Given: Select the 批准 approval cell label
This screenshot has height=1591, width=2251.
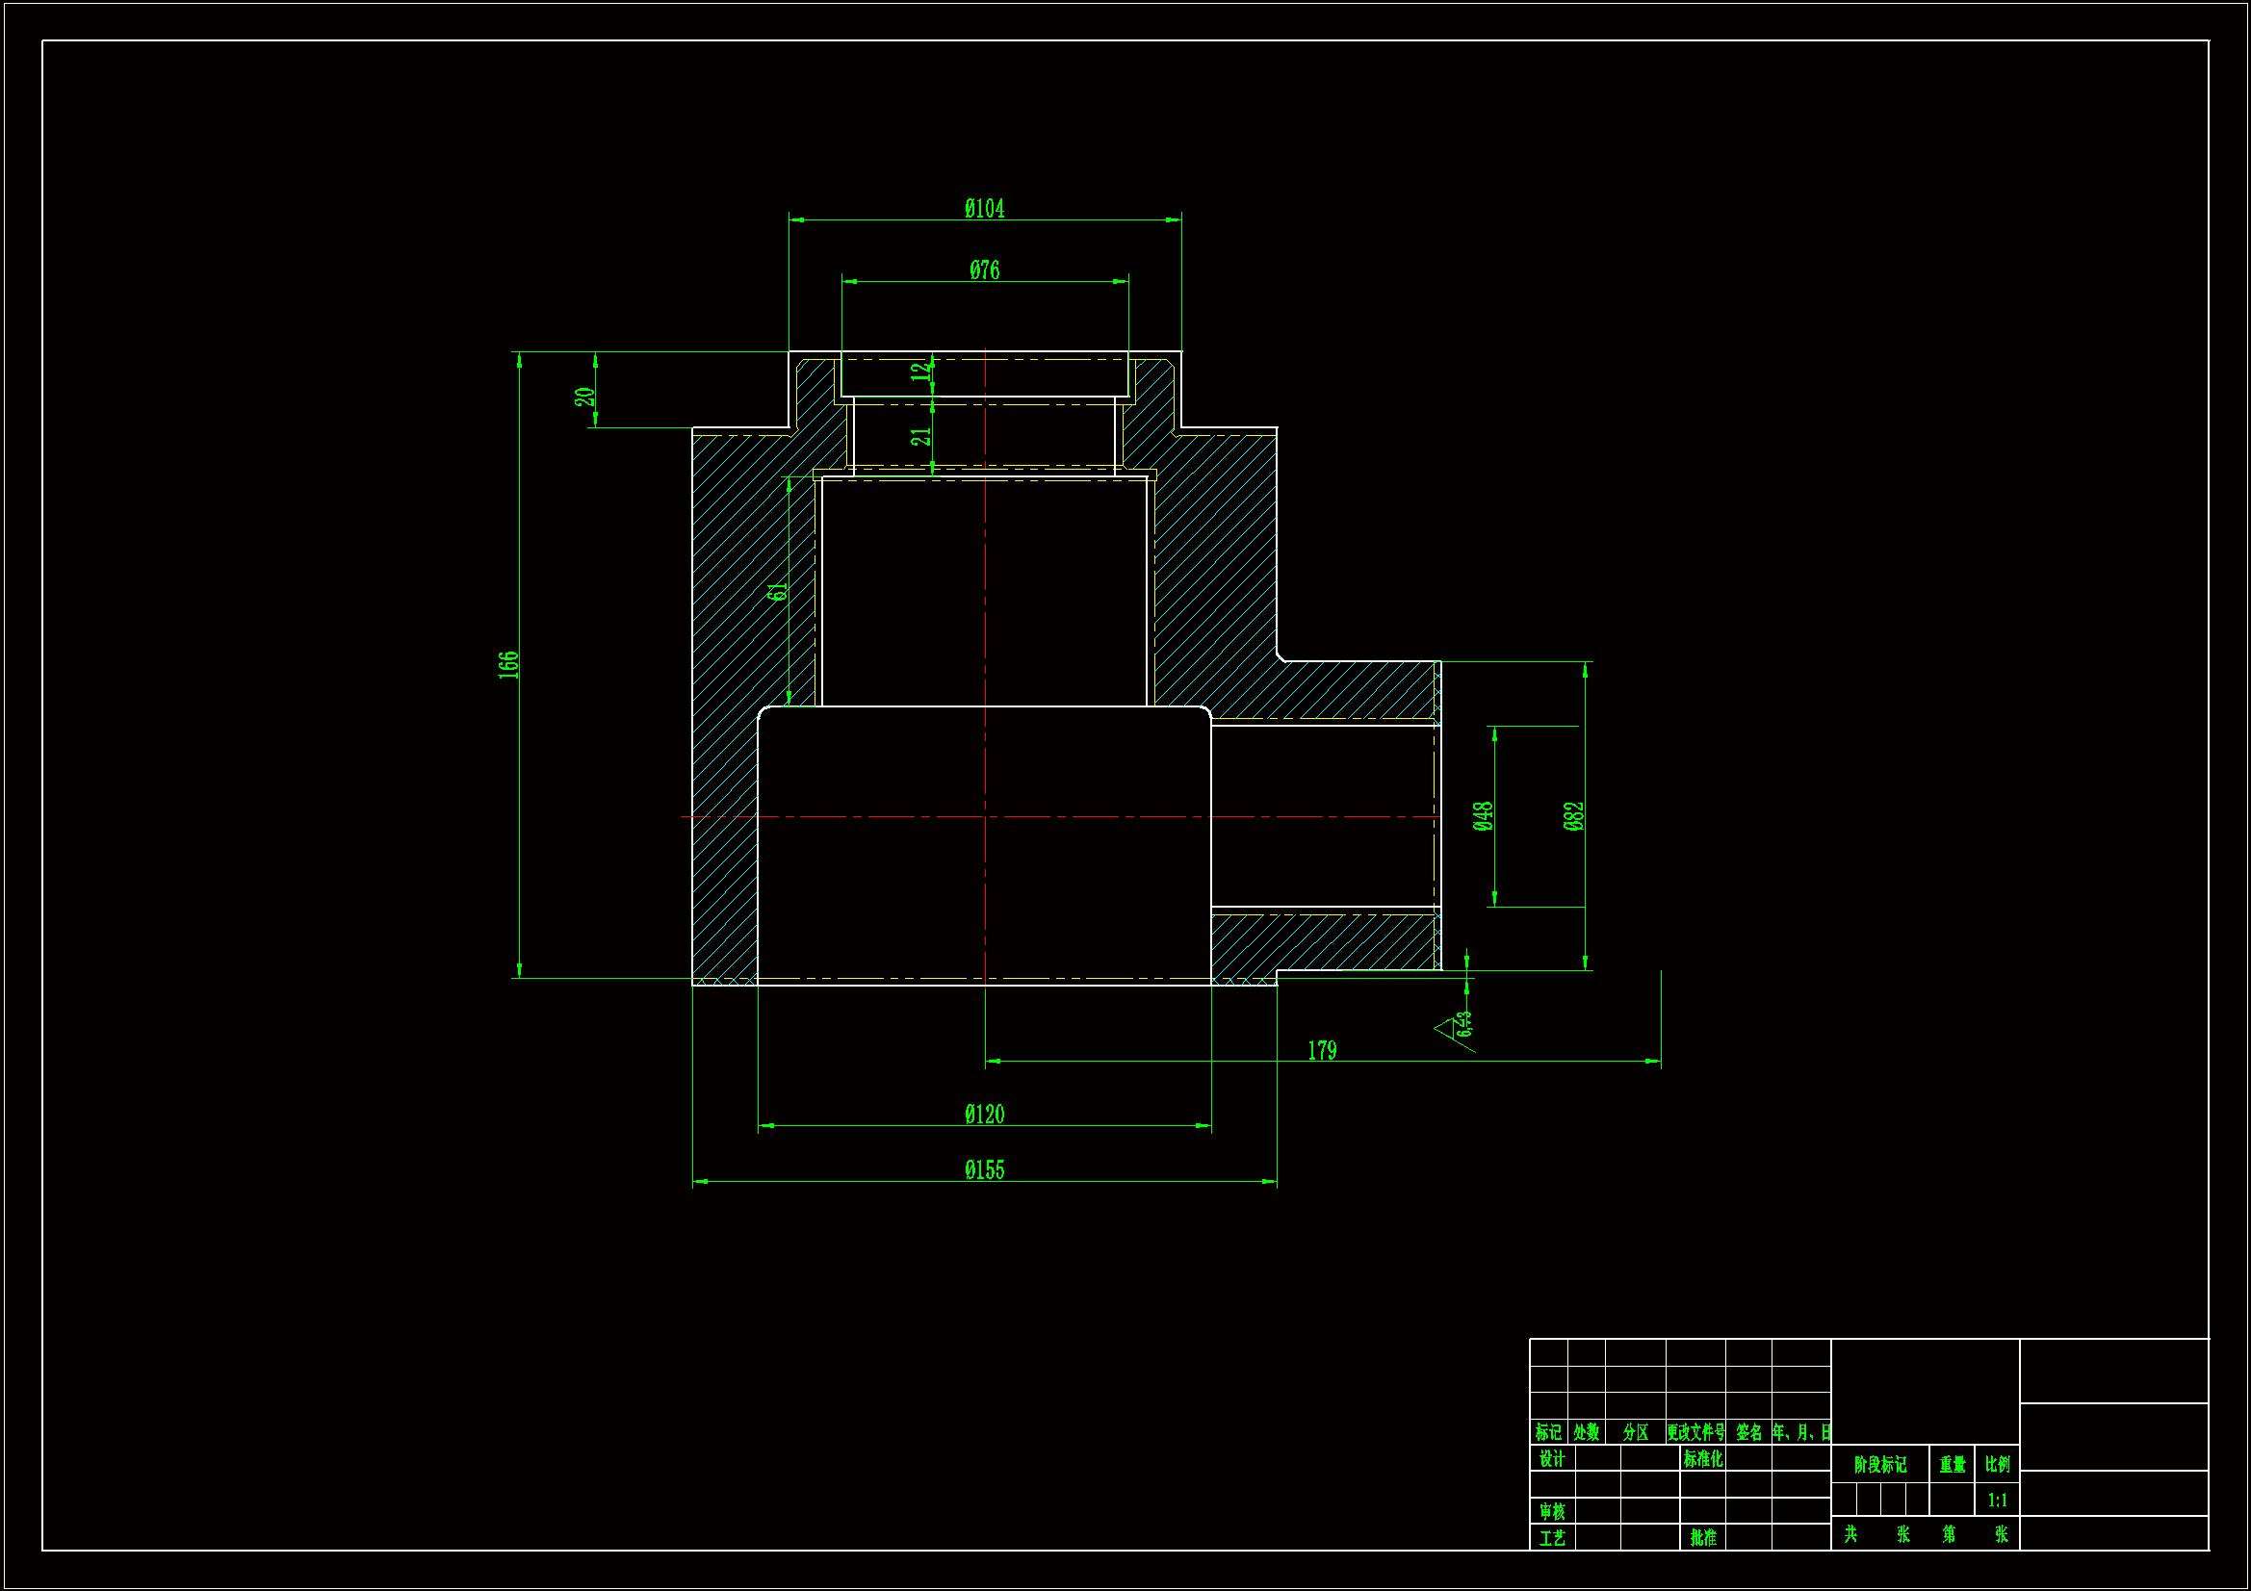Looking at the screenshot, I should [x=1703, y=1537].
